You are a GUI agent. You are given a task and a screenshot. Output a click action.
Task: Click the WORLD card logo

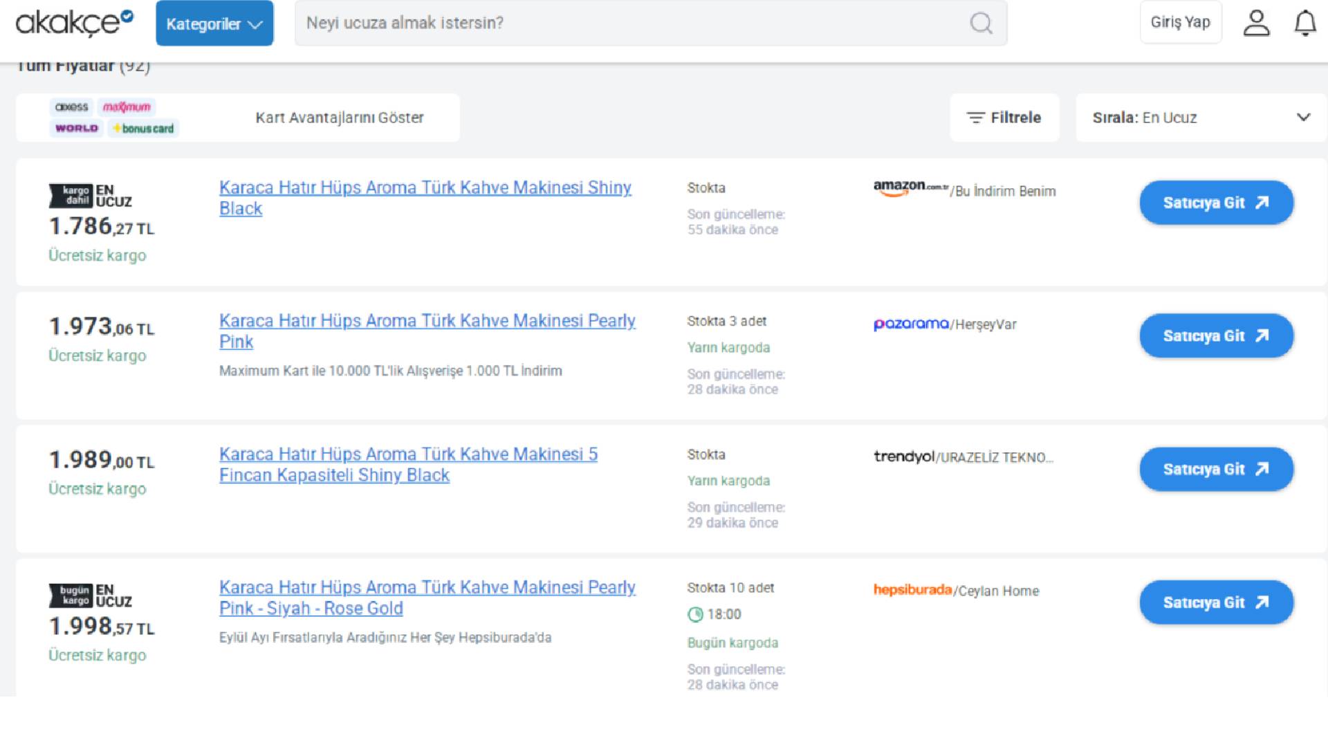point(77,129)
